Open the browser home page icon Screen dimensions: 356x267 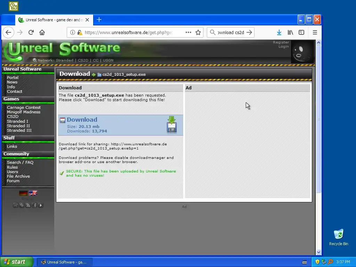tap(42, 32)
